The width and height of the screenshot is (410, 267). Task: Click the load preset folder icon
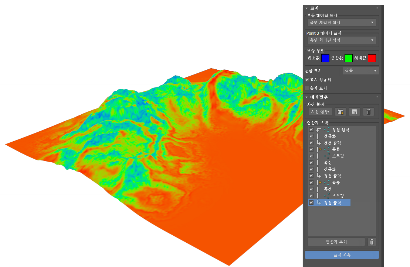(x=340, y=112)
